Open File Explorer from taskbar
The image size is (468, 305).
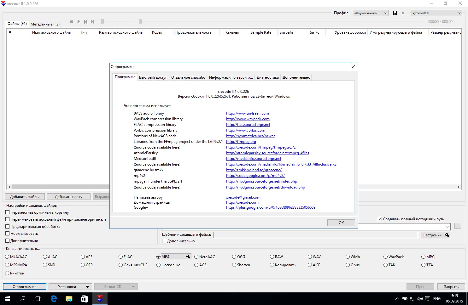pos(69,299)
